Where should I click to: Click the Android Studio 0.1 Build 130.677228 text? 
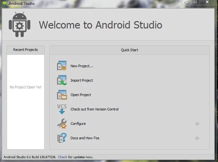coord(30,157)
